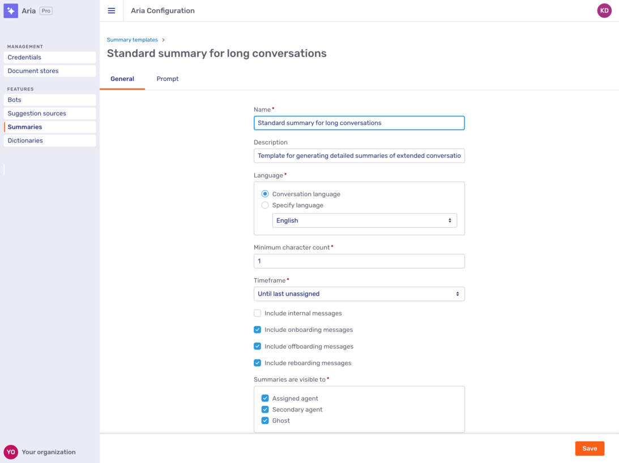Click into the Description text field

(x=359, y=156)
